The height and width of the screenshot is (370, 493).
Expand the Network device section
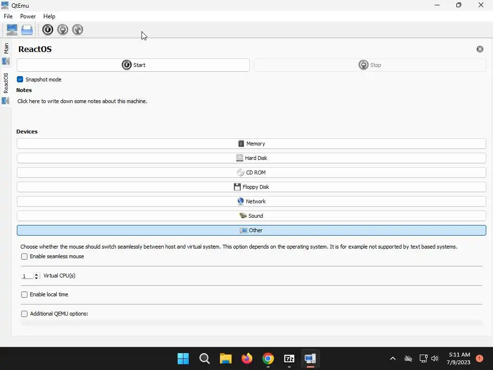[x=251, y=201]
